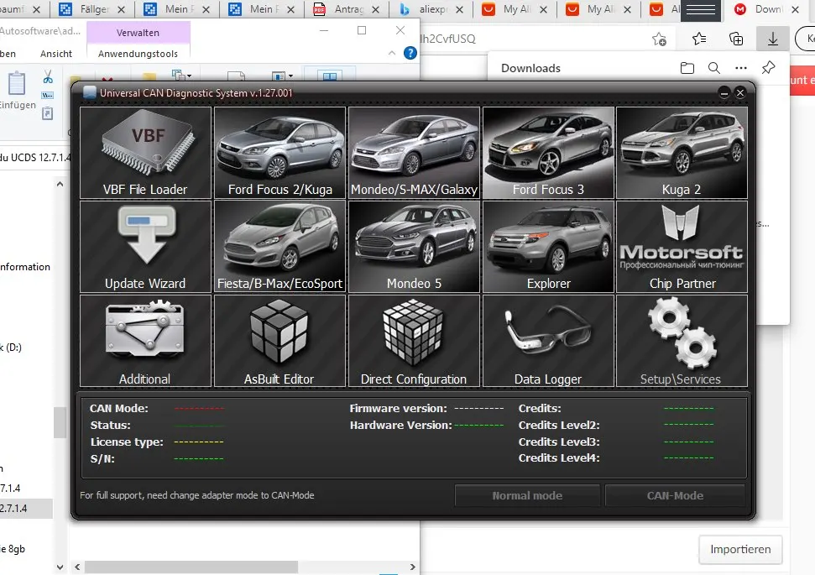Click Explorer horizontal scrollbar thumb
815x575 pixels.
pos(191,567)
